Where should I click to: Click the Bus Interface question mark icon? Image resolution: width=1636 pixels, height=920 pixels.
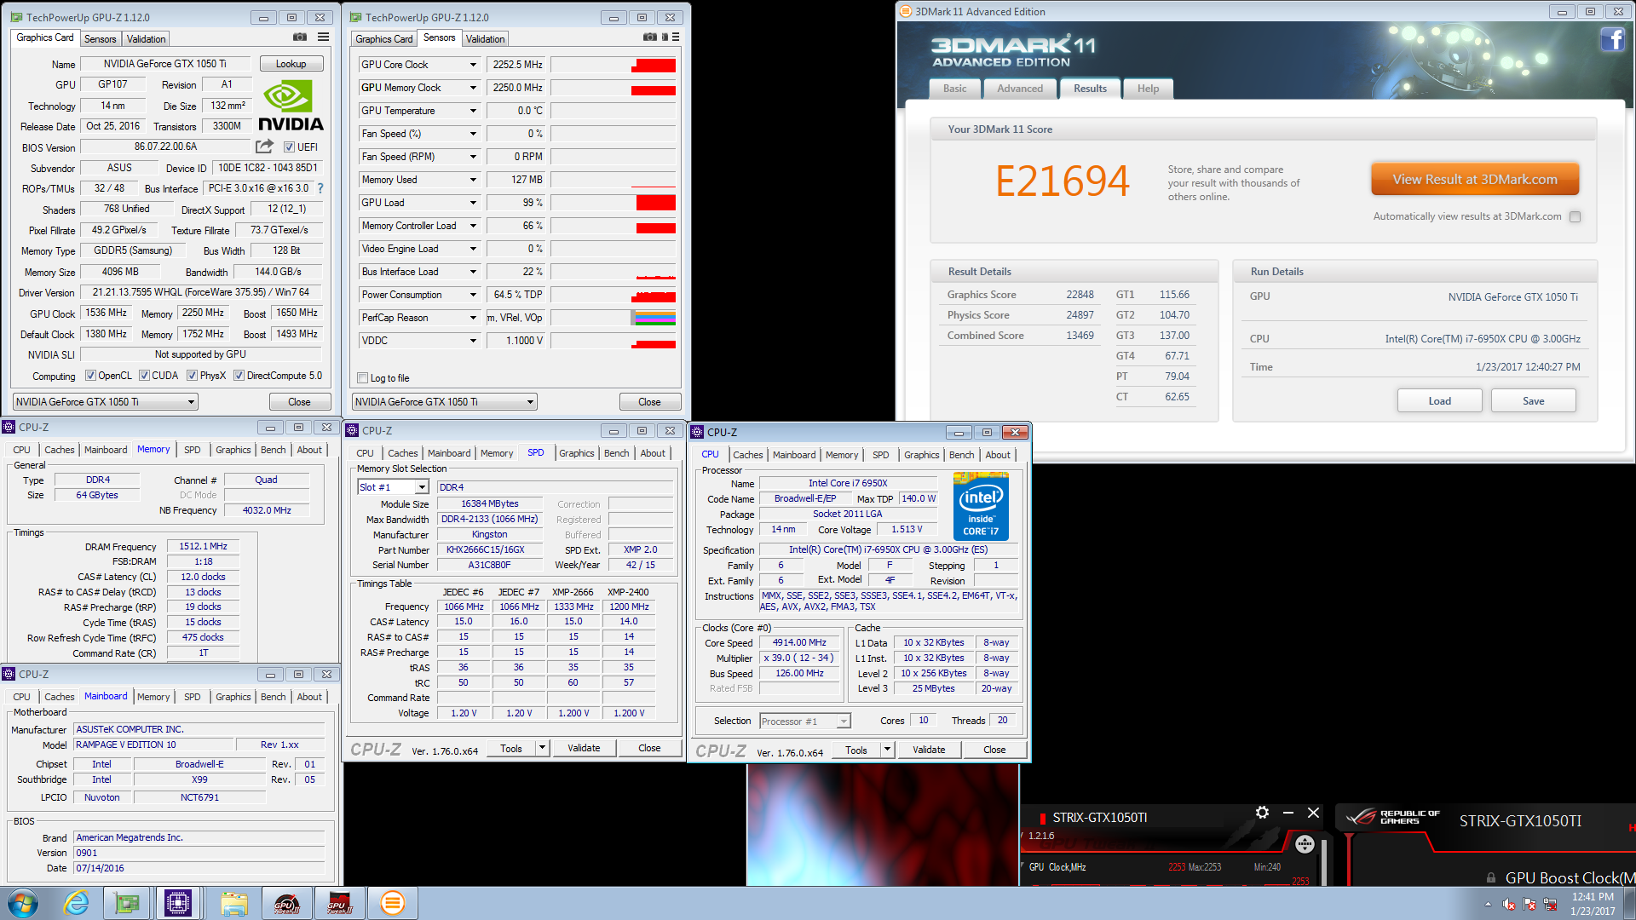click(x=320, y=188)
